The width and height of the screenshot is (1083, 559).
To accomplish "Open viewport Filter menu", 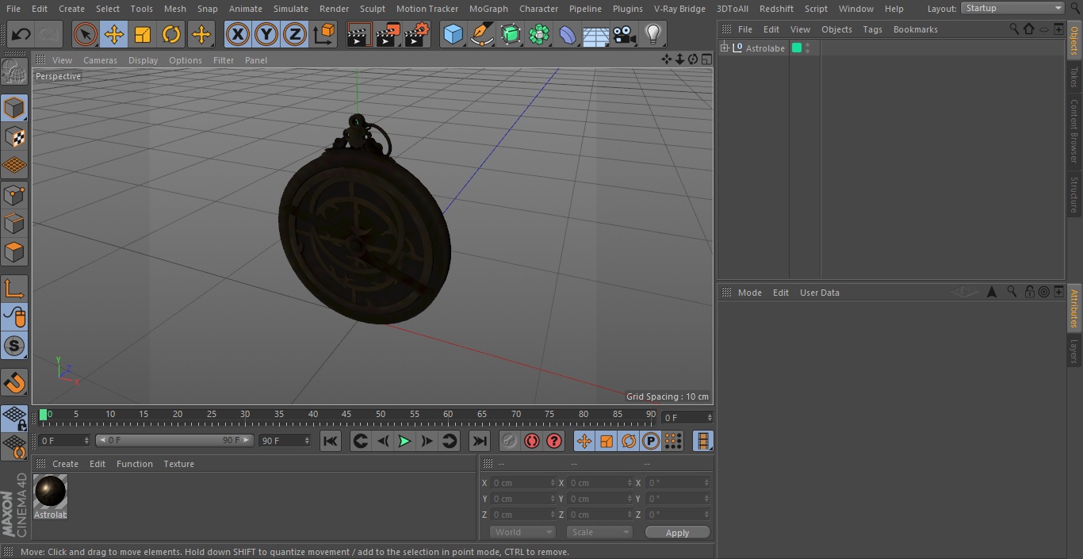I will 224,60.
